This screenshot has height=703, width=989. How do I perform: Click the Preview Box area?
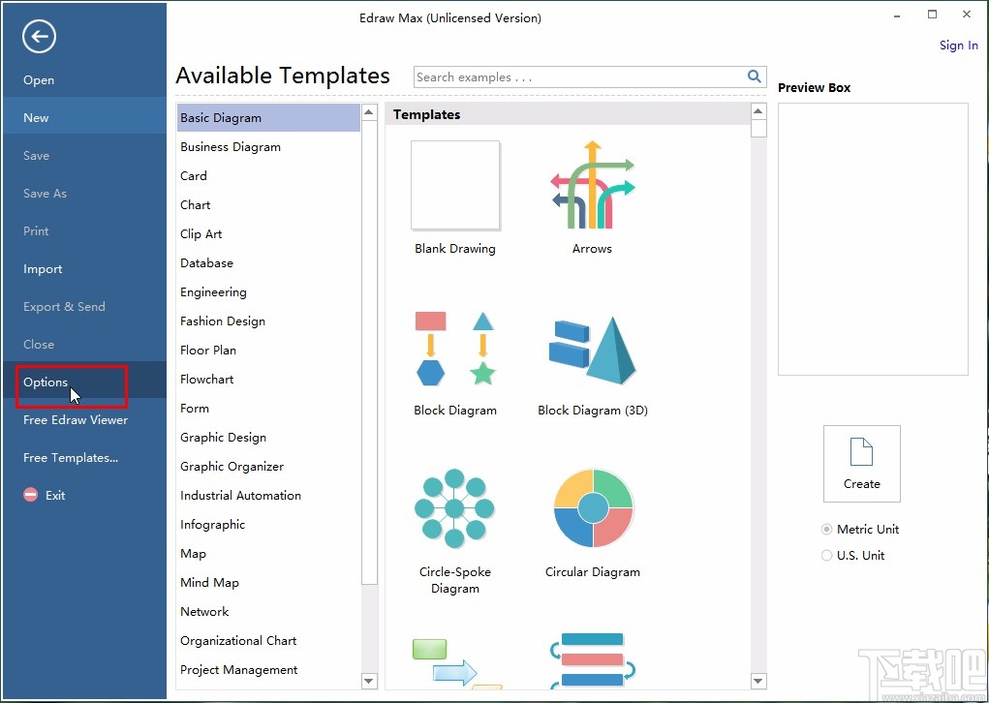point(873,239)
